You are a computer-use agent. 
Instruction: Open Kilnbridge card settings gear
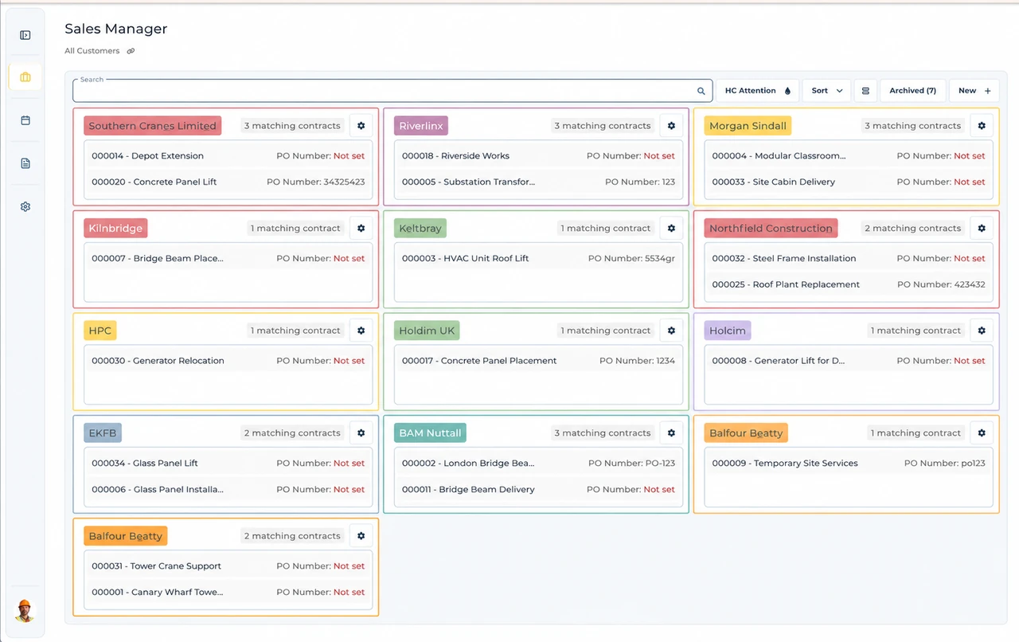361,229
